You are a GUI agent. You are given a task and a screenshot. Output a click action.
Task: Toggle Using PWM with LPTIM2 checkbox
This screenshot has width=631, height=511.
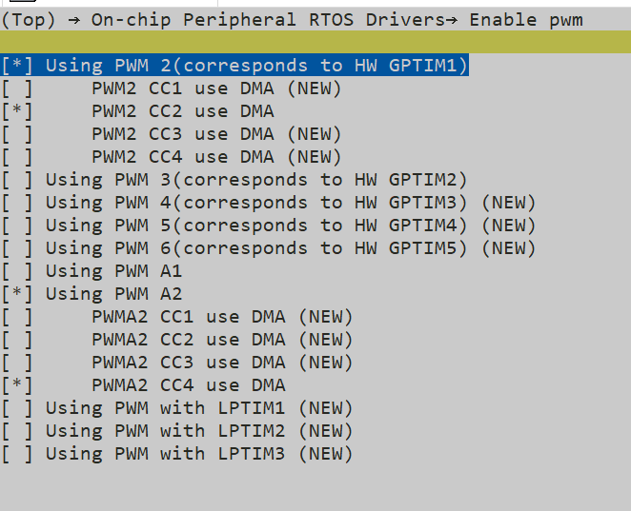(18, 431)
